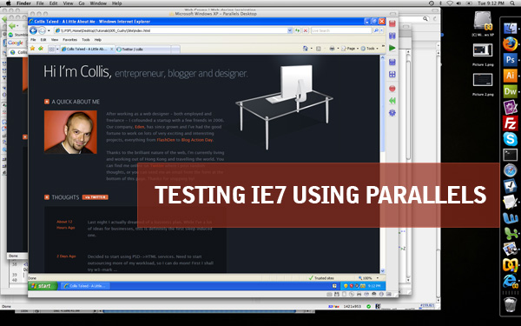Open the IE Tools toolbar dropdown
This screenshot has width=521, height=326.
tap(369, 49)
